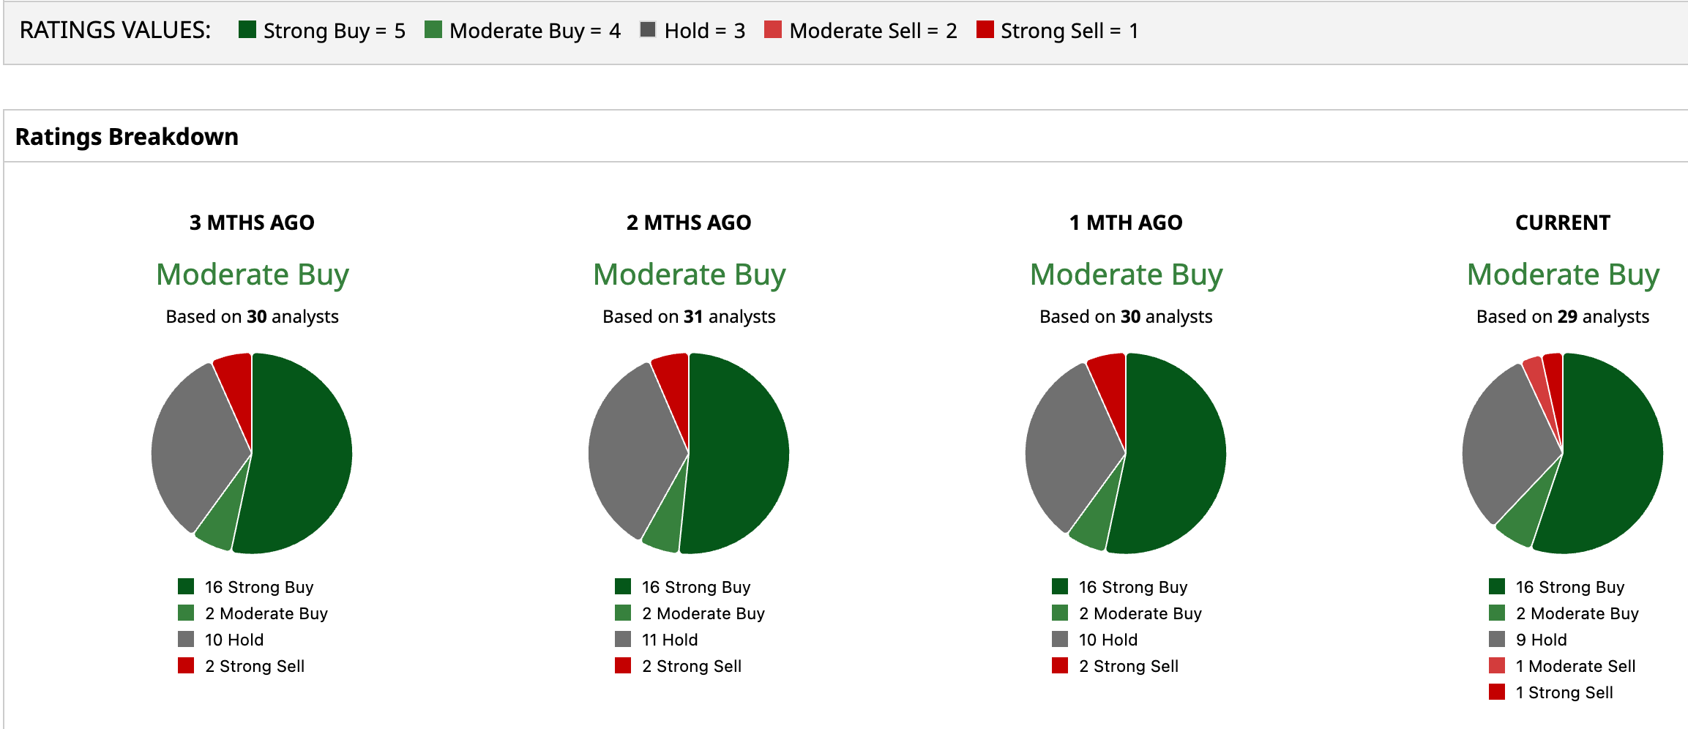Click the 9 Hold legend entry under CURRENT
Viewport: 1688px width, 729px height.
[1541, 639]
